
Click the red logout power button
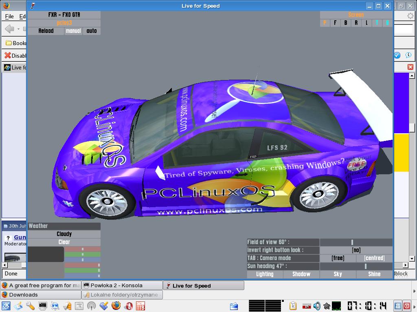coord(407,306)
